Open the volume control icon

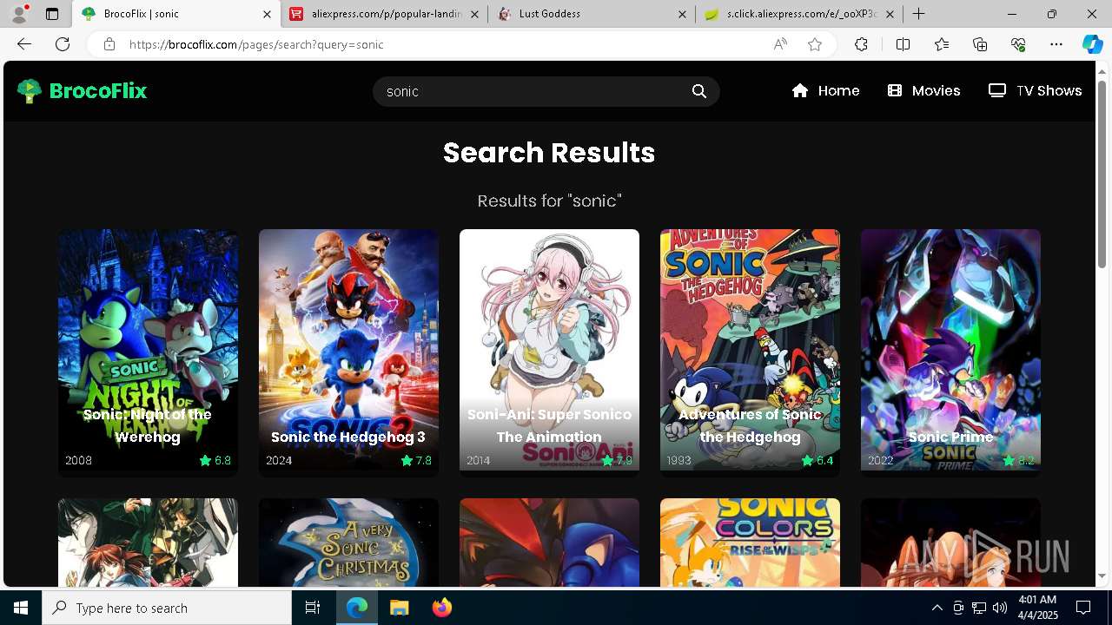(1000, 608)
